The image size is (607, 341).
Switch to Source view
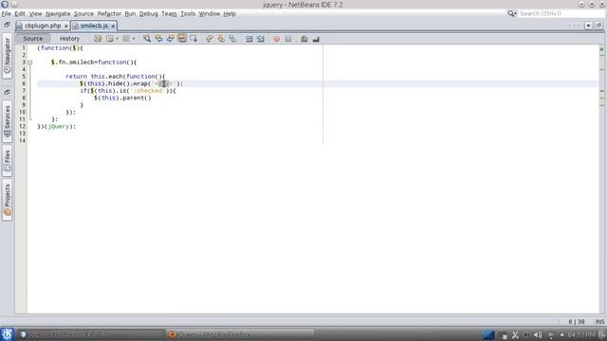pyautogui.click(x=33, y=39)
